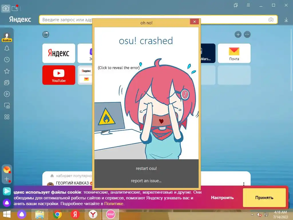Open favorites star icon in the sidebar
The width and height of the screenshot is (293, 220).
[7, 71]
